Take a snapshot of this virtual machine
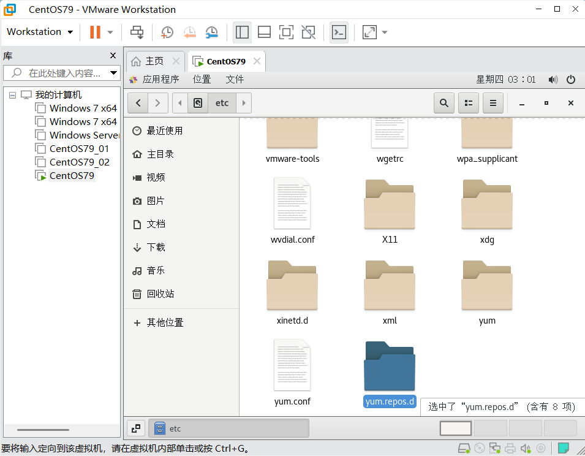The width and height of the screenshot is (585, 456). coord(167,32)
